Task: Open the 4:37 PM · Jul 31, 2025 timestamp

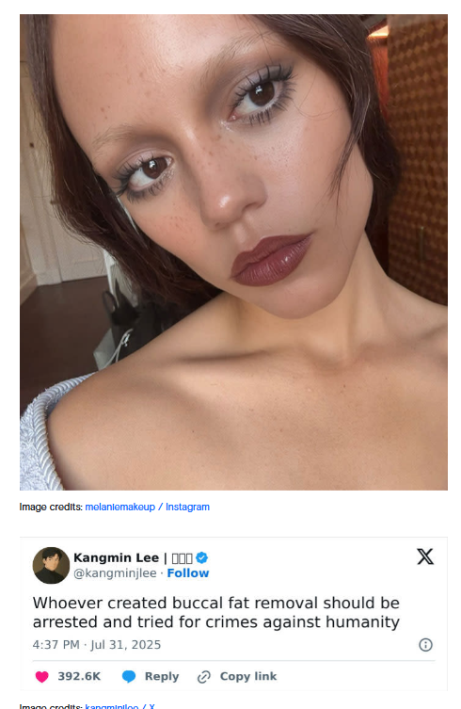Action: (x=97, y=645)
